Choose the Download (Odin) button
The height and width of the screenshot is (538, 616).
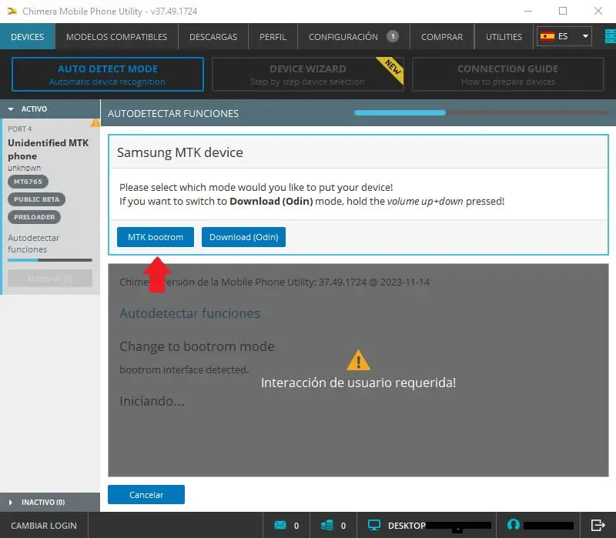coord(243,237)
